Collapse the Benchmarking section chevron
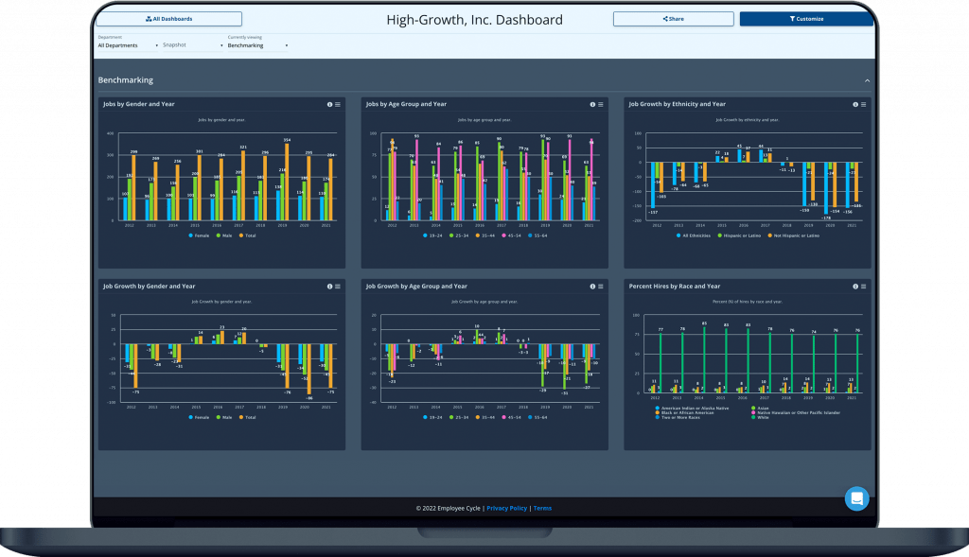 (x=867, y=81)
